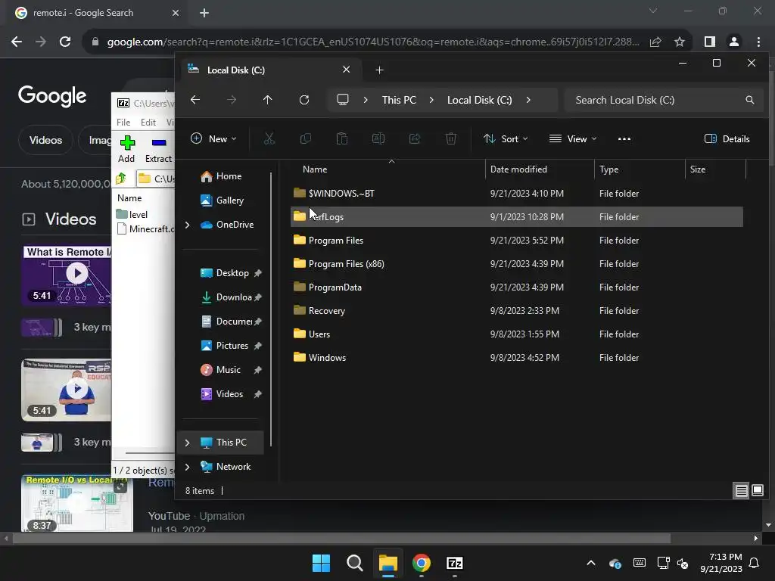The image size is (775, 581).
Task: Refresh the Local Disk (C:) view
Action: click(304, 100)
